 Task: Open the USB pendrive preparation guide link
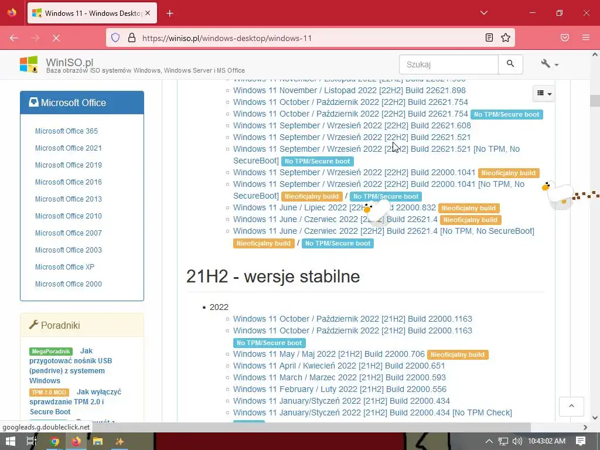point(71,366)
